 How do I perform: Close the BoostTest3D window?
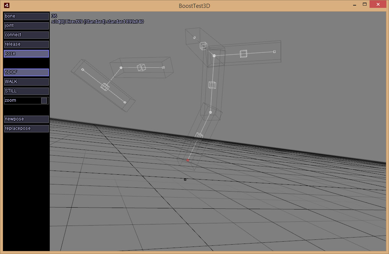tap(378, 4)
